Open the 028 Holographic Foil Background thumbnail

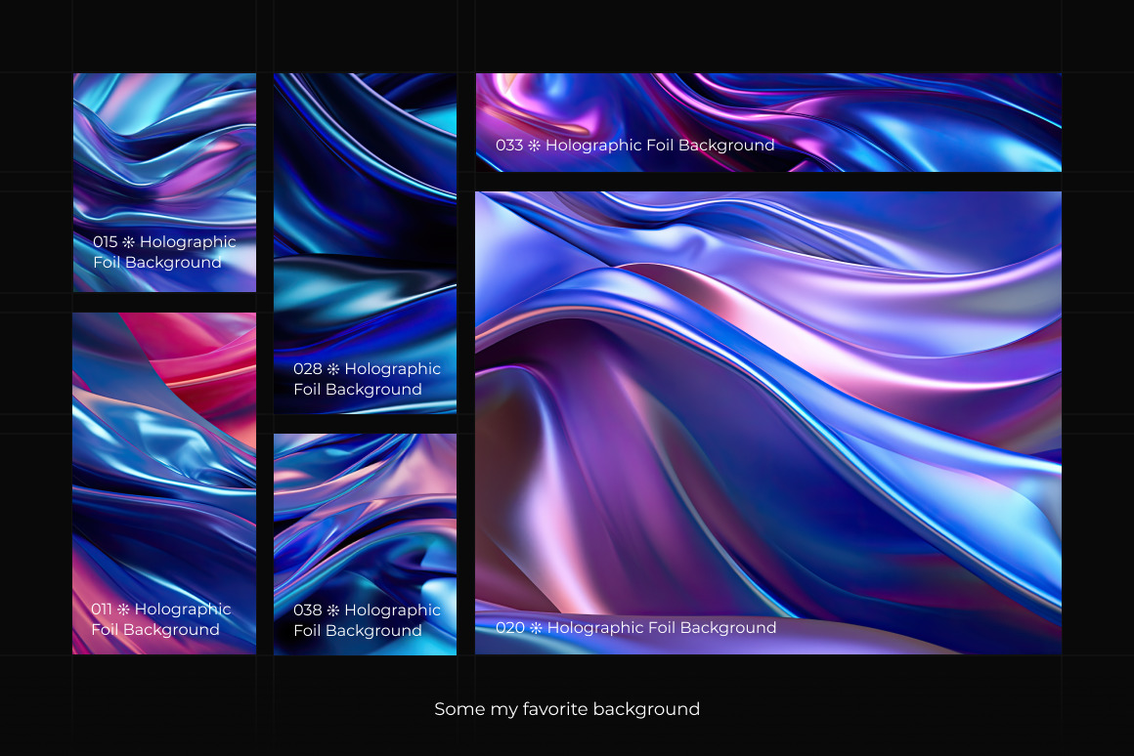(x=365, y=243)
